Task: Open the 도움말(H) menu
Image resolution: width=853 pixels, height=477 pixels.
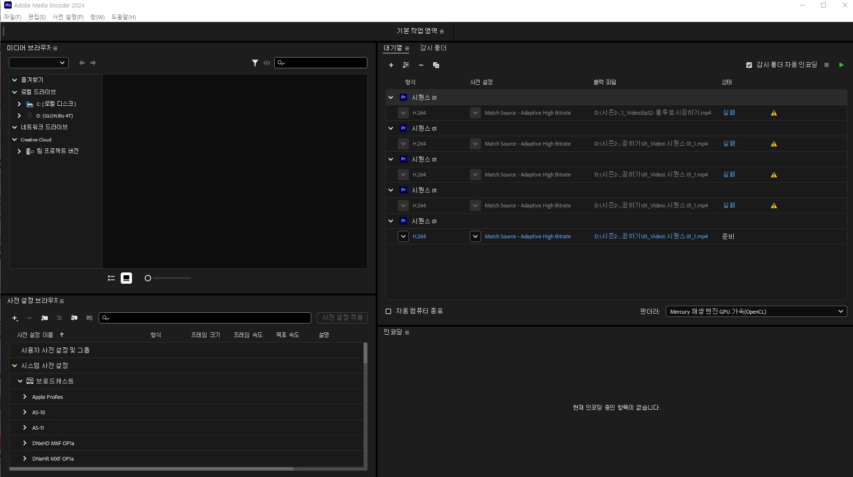Action: click(x=124, y=17)
